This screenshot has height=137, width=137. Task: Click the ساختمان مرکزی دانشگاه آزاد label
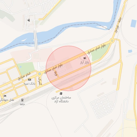61,100
